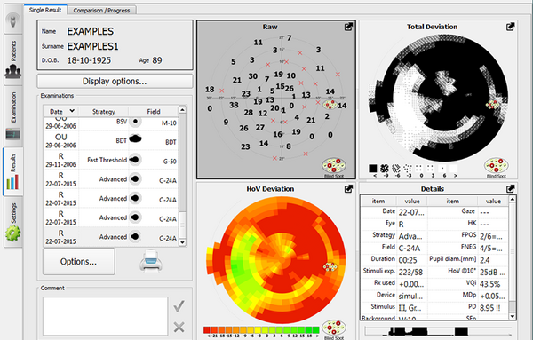This screenshot has width=533, height=340.
Task: Click the PD value 8.95 !!
Action: click(x=489, y=308)
